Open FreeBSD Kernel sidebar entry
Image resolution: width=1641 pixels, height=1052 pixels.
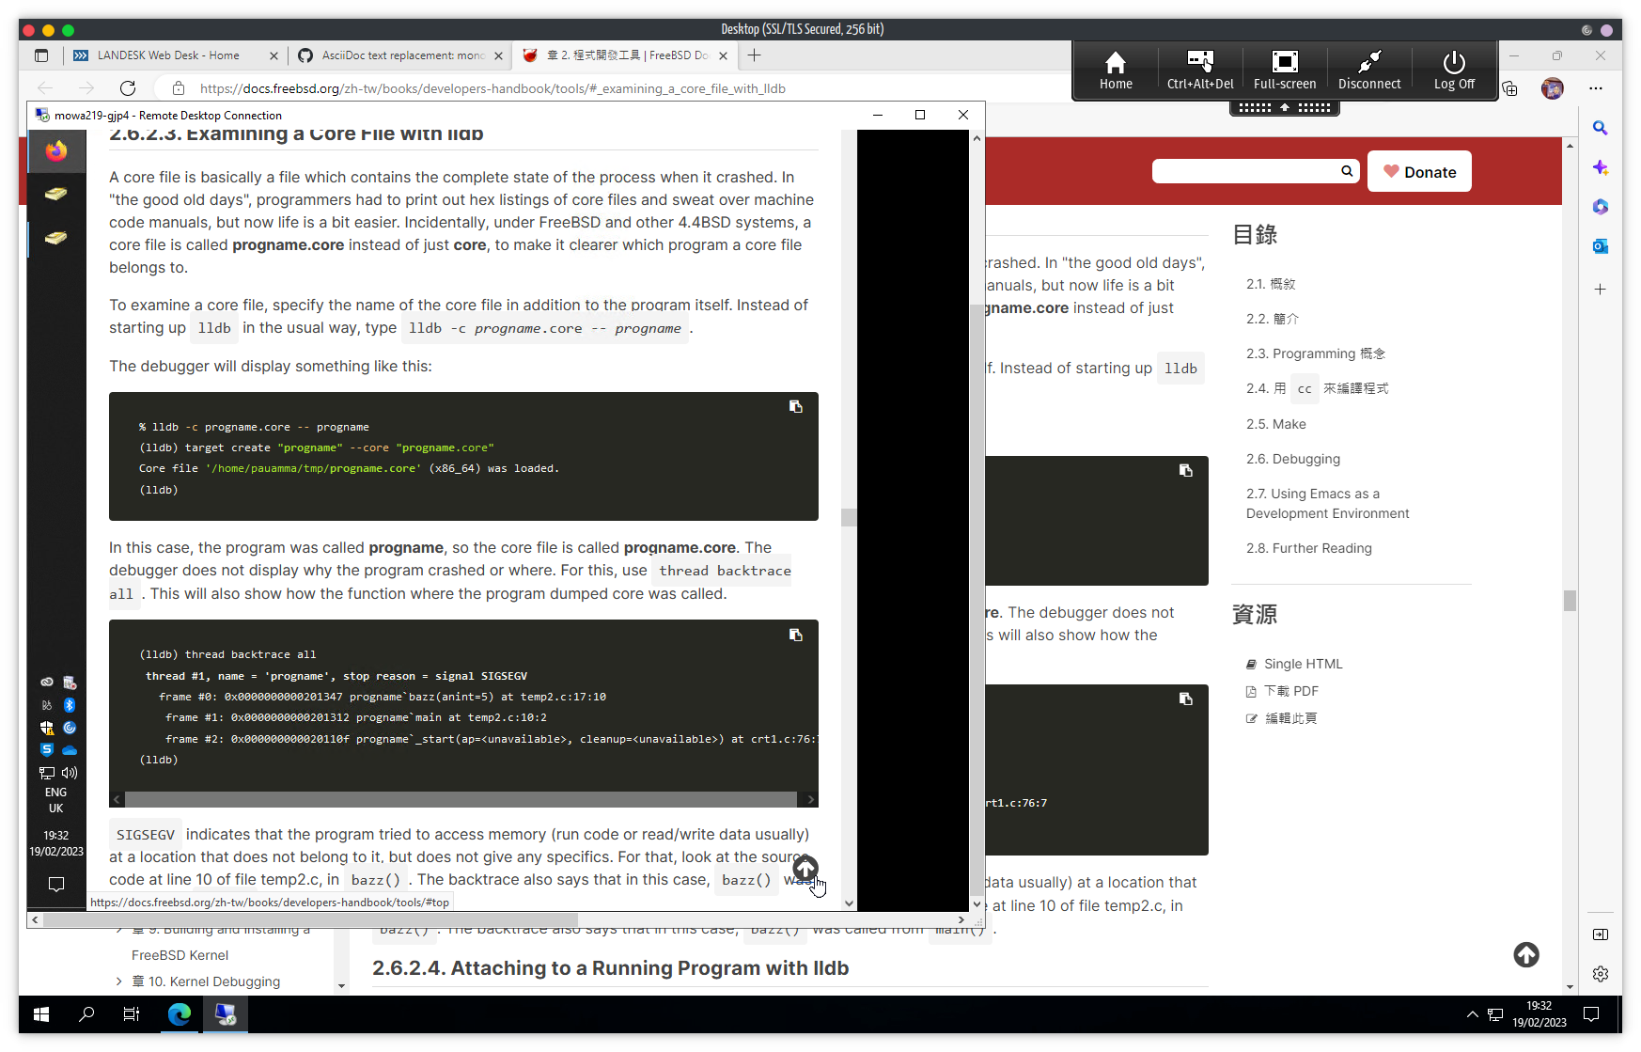pos(180,955)
